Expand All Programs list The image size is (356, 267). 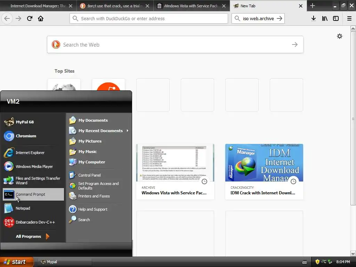click(x=32, y=236)
